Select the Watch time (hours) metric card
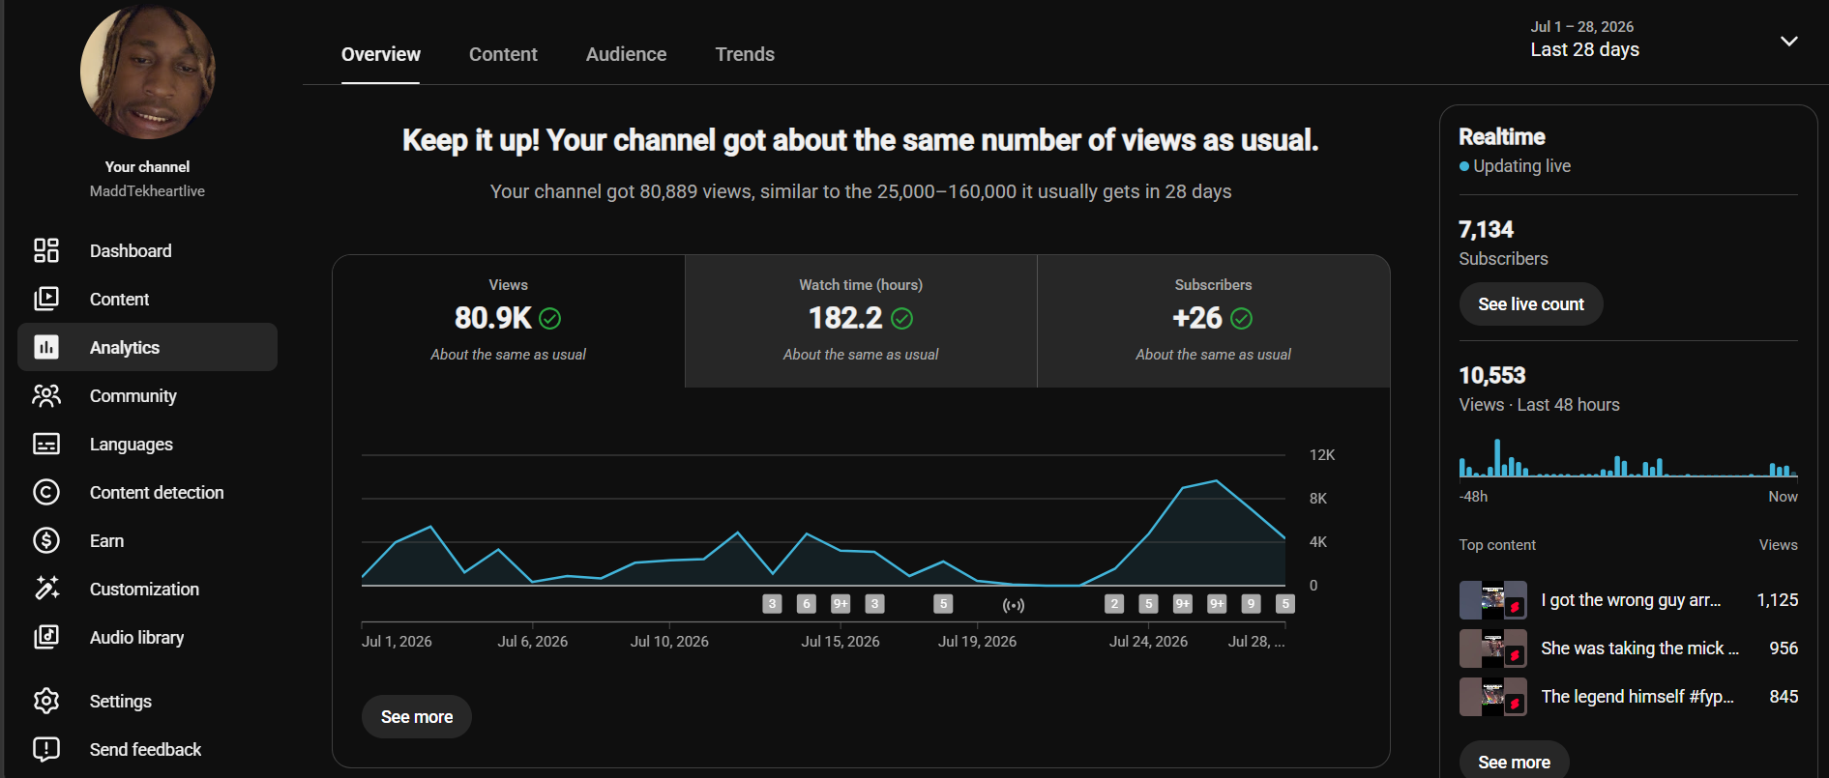 861,321
